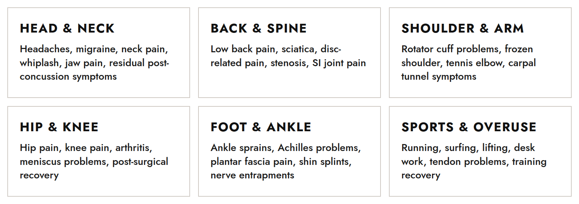579x204 pixels.
Task: Click the HIP & KNEE heading
Action: [x=59, y=127]
